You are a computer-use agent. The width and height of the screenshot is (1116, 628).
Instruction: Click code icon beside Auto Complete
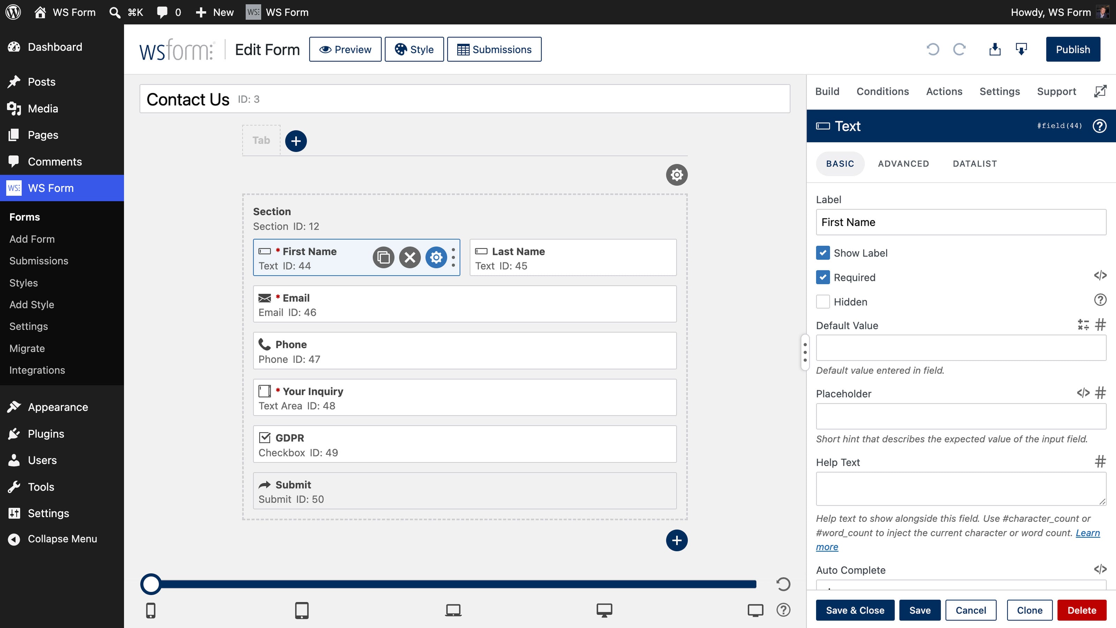point(1100,569)
